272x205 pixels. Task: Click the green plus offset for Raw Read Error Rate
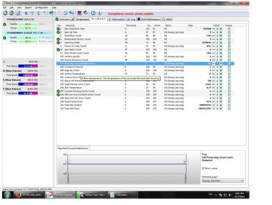pyautogui.click(x=221, y=29)
